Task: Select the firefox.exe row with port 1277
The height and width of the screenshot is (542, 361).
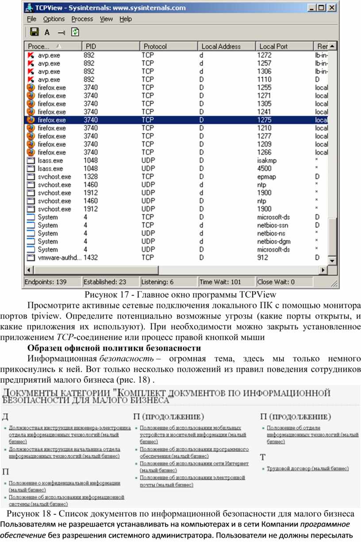Action: pos(177,136)
